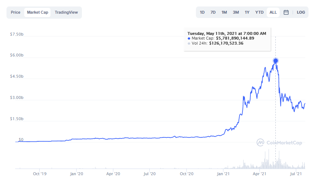
Task: Click the $7.50b y-axis label
Action: click(17, 34)
